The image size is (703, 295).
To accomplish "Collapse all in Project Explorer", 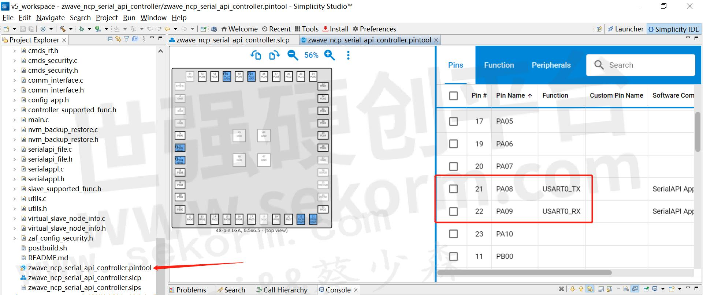I will [110, 39].
